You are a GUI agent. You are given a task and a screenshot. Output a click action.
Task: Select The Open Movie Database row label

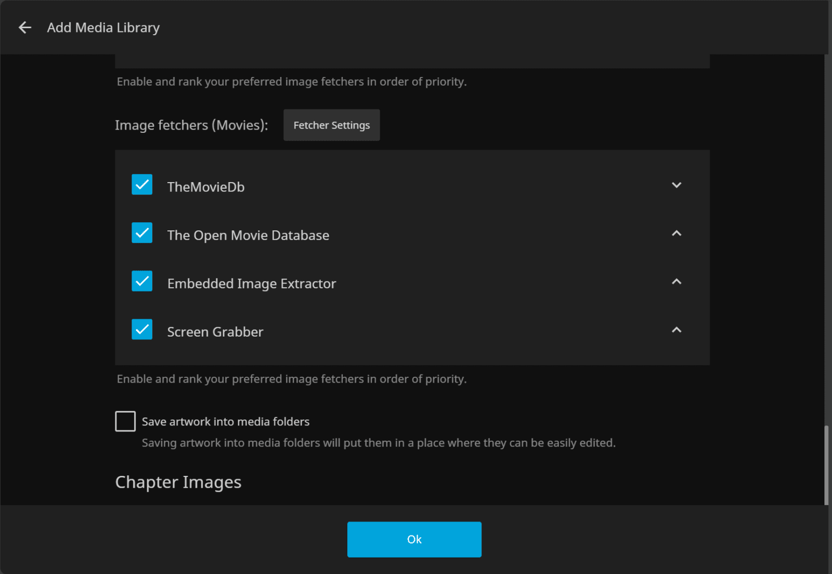pos(248,235)
